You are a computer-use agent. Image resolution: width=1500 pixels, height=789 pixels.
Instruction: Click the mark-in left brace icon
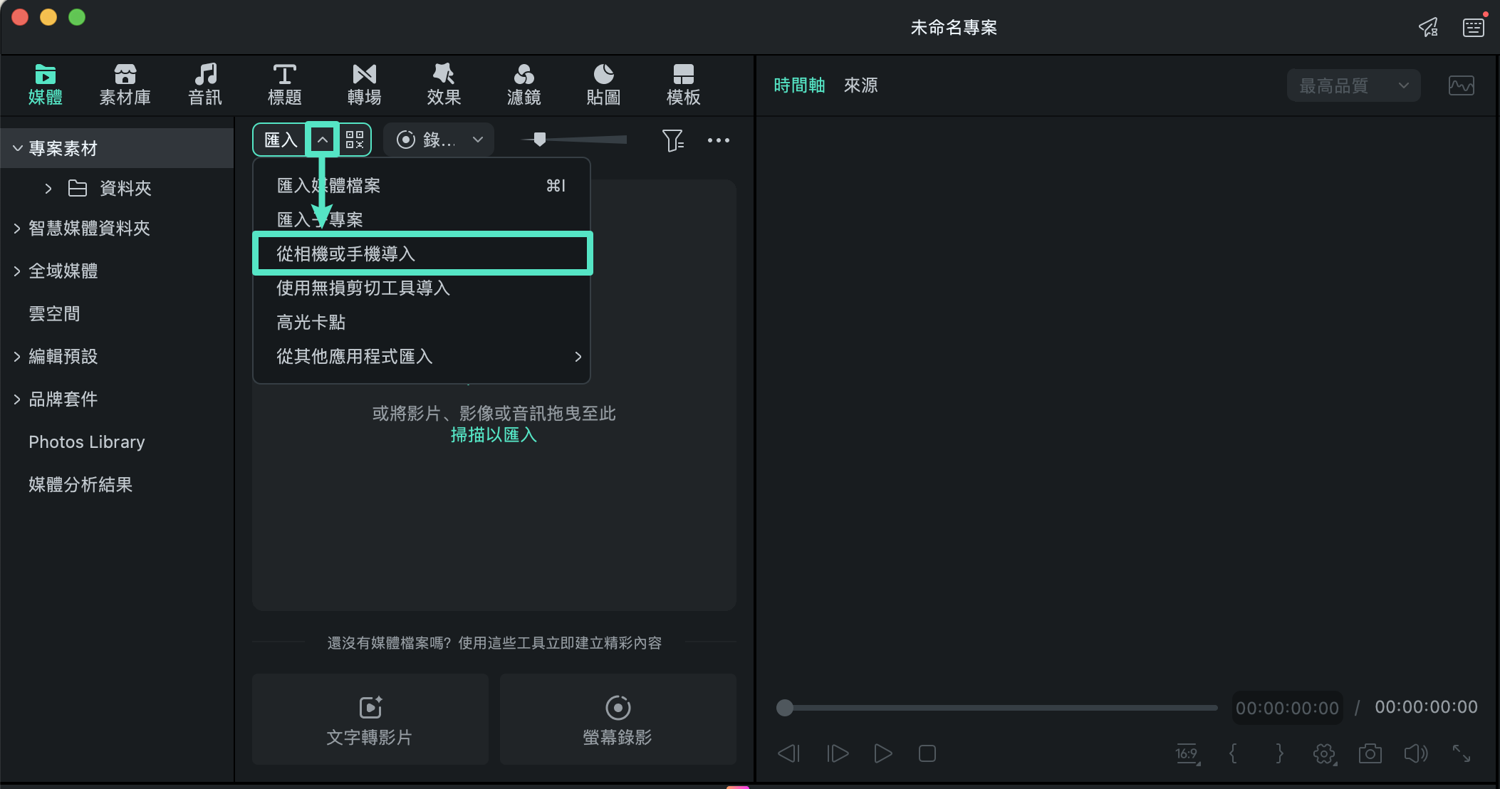click(x=1234, y=753)
